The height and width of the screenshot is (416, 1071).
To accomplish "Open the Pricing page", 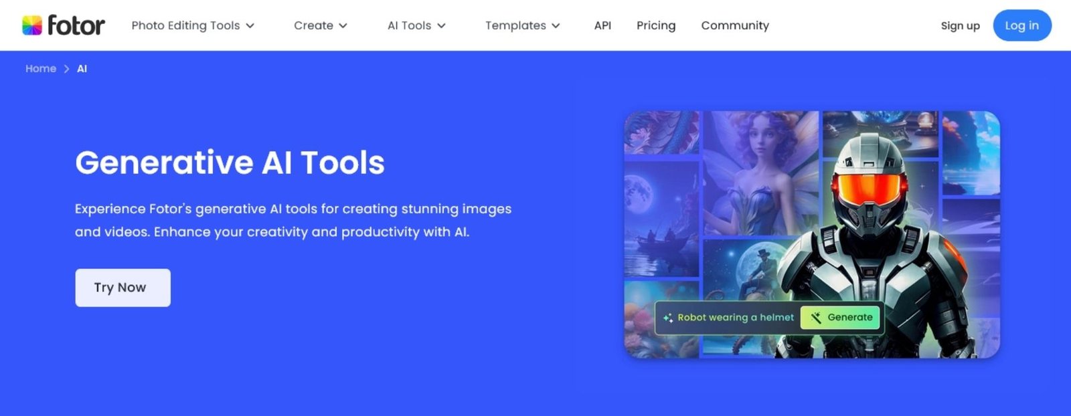I will 655,25.
